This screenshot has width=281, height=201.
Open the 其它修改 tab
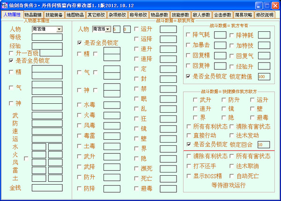[96, 14]
